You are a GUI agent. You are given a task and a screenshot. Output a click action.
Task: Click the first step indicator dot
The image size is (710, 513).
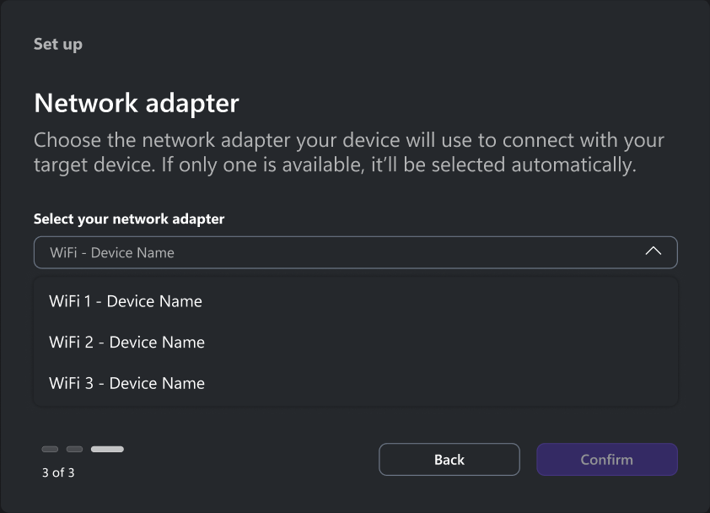[x=50, y=449]
